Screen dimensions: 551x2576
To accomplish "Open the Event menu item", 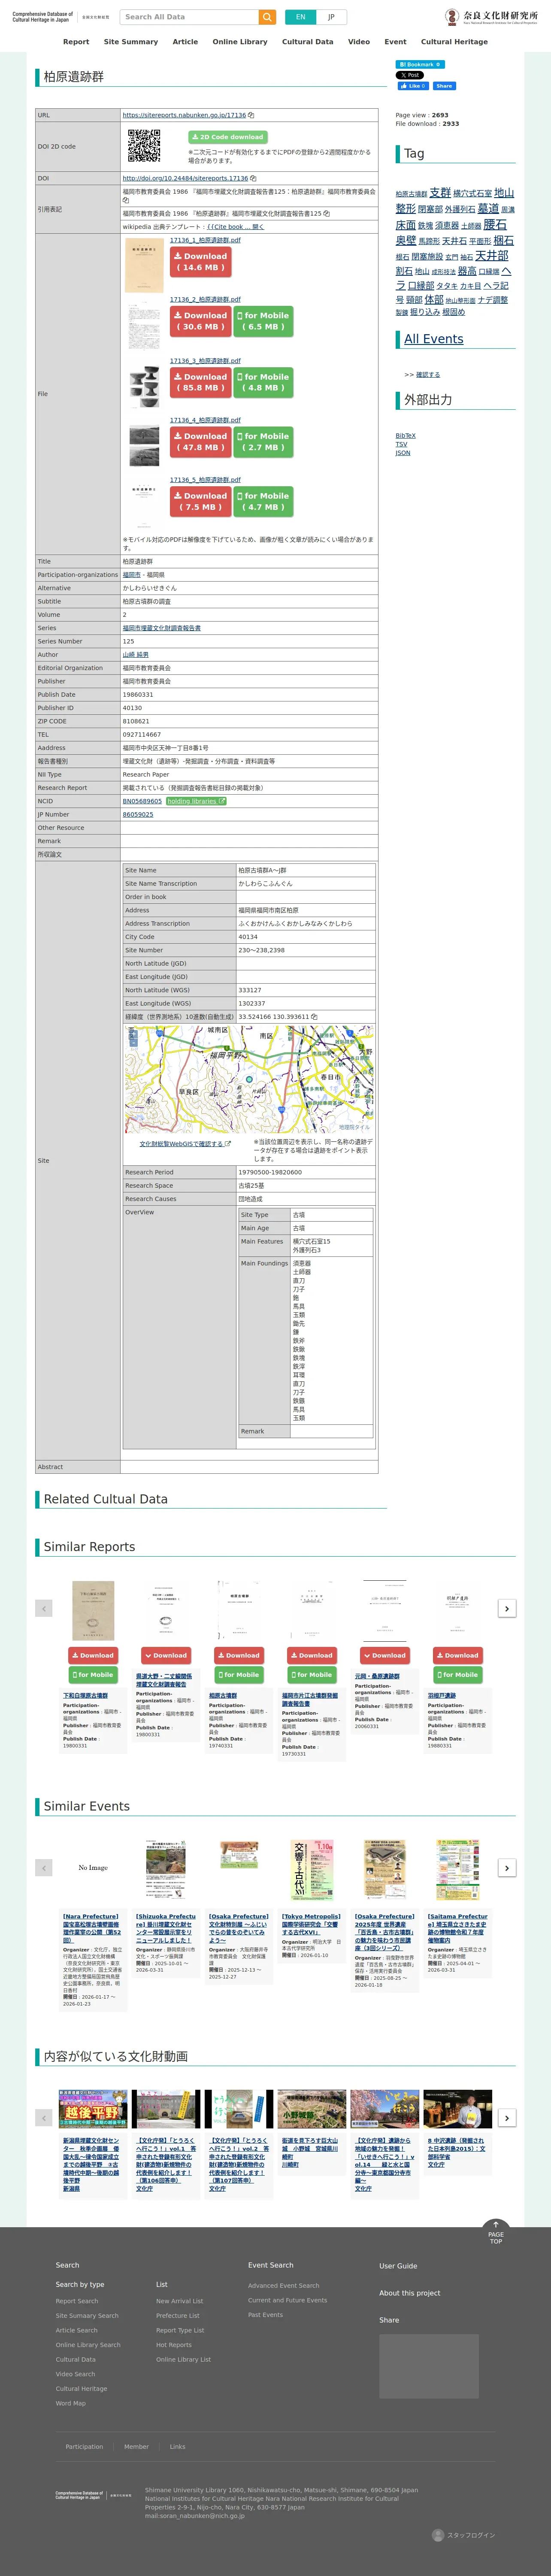I will point(395,42).
